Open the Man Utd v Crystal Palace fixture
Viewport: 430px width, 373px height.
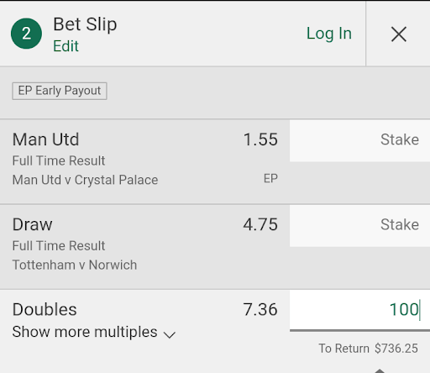point(85,180)
